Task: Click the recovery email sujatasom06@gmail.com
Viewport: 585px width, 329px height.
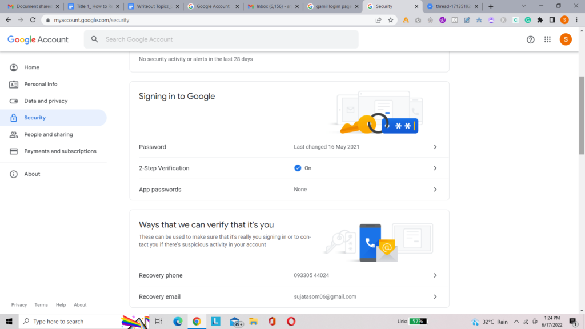Action: [x=325, y=296]
